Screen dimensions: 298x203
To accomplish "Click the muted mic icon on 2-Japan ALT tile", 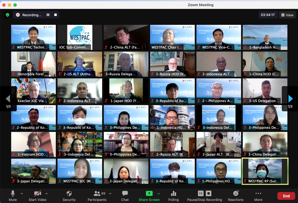I will (199, 154).
